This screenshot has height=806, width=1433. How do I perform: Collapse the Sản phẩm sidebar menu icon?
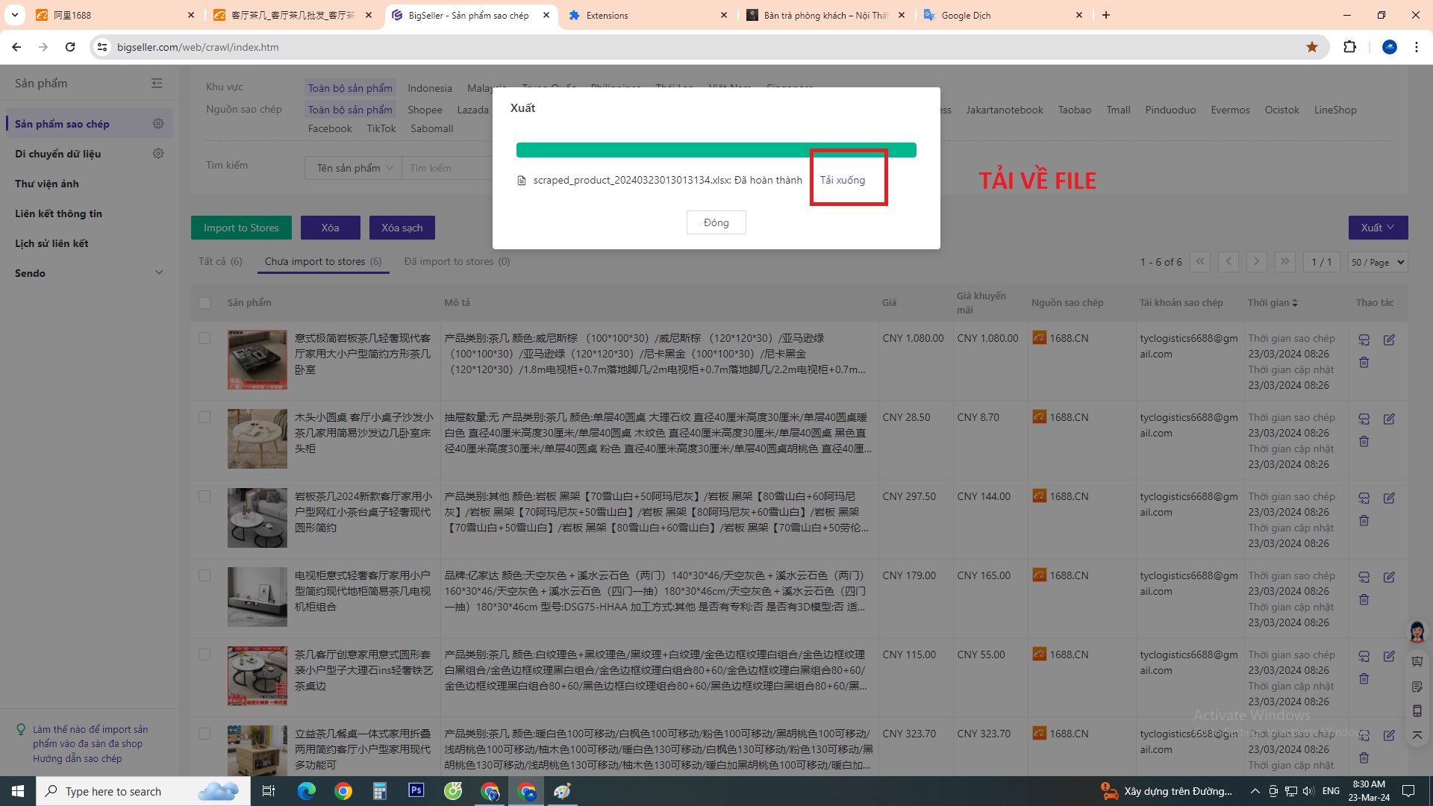[157, 84]
